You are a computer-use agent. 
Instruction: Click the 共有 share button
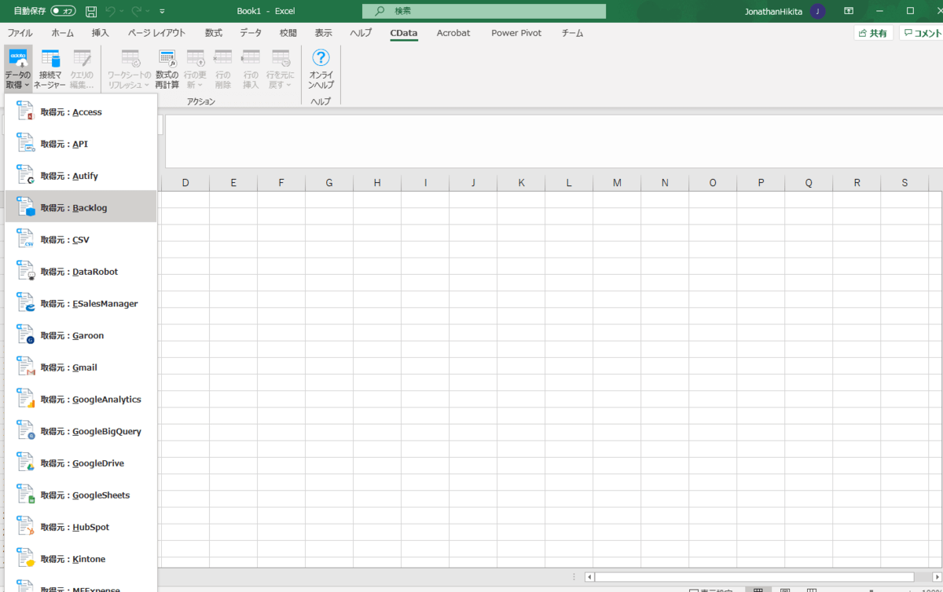[x=873, y=33]
